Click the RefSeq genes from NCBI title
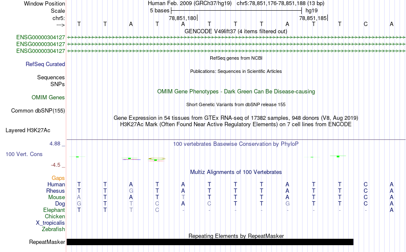This screenshot has height=252, width=406. coord(236,58)
